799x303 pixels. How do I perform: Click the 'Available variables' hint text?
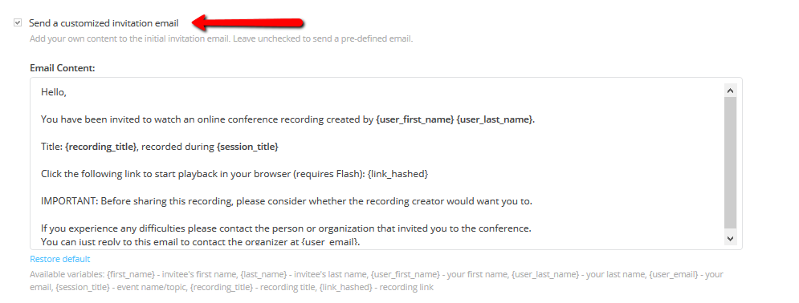pyautogui.click(x=376, y=281)
